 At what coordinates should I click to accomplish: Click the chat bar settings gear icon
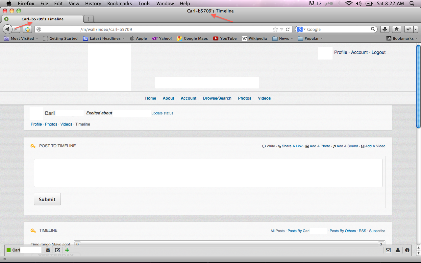pyautogui.click(x=48, y=250)
